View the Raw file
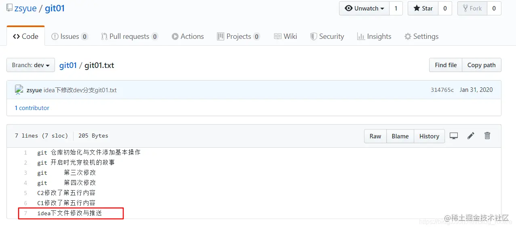The height and width of the screenshot is (229, 516). point(375,136)
